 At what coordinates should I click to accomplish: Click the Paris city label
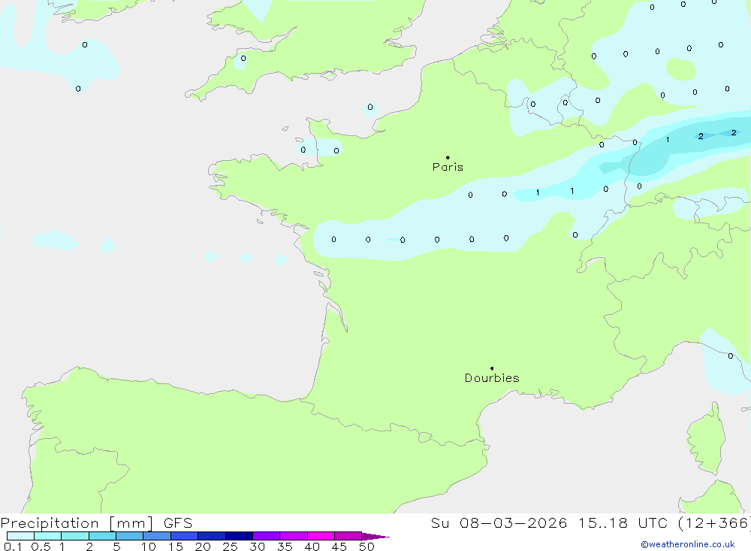[x=448, y=167]
